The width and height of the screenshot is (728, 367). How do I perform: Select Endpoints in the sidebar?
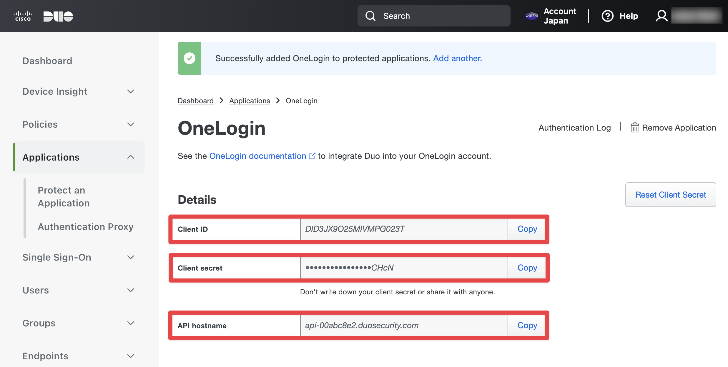tap(45, 356)
